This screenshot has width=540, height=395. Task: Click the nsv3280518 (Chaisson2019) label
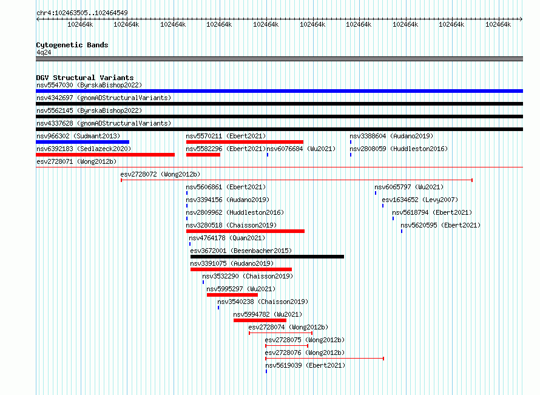[231, 225]
